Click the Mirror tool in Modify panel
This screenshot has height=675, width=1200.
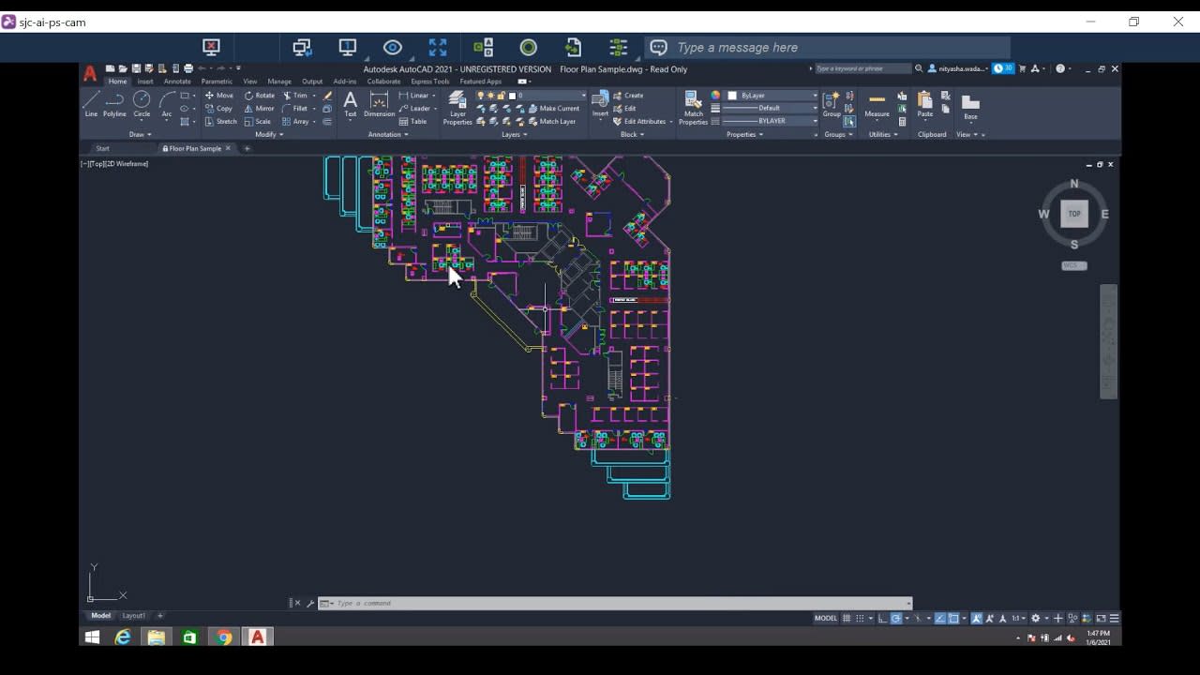point(260,109)
